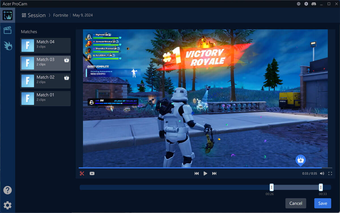Skip to next clip
This screenshot has height=213, width=340.
[x=214, y=174]
